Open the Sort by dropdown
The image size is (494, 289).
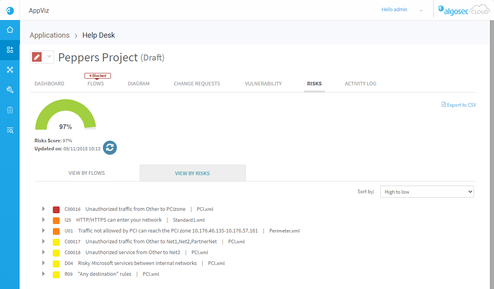[426, 192]
